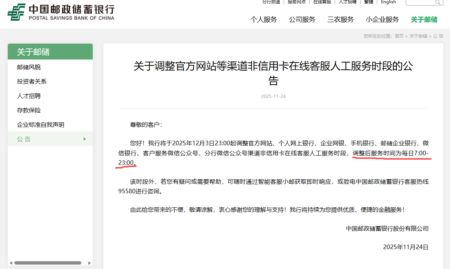The width and height of the screenshot is (450, 269).
Task: Open the 个人服务 menu
Action: pos(264,20)
